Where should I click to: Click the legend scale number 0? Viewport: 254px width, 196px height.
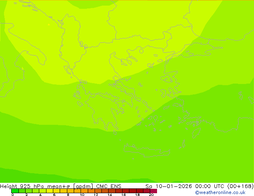tap(13, 195)
